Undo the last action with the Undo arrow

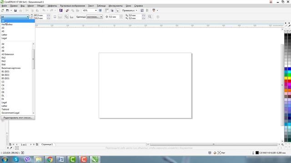[44, 10]
